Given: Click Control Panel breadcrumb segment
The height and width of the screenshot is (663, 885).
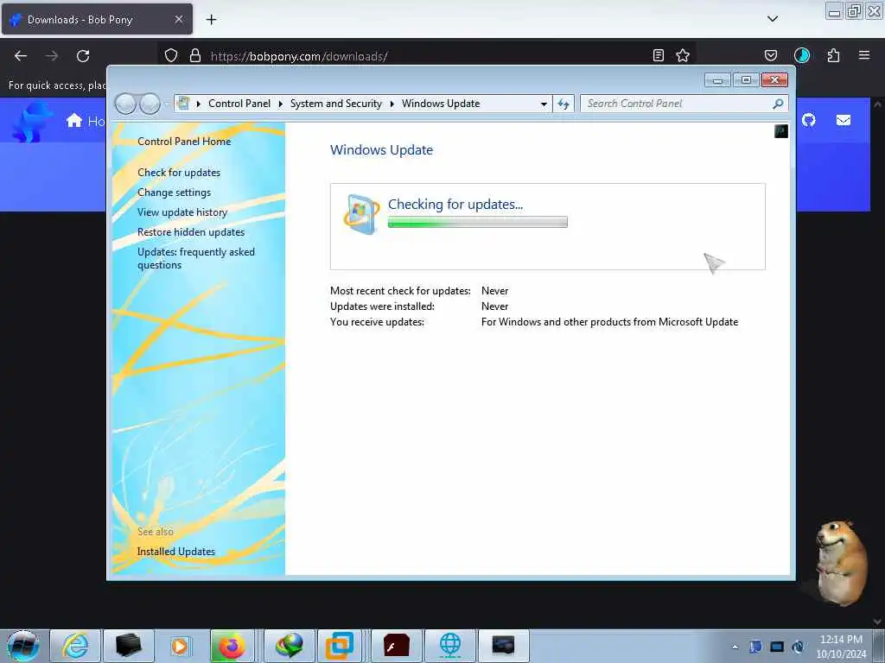Looking at the screenshot, I should pos(239,104).
